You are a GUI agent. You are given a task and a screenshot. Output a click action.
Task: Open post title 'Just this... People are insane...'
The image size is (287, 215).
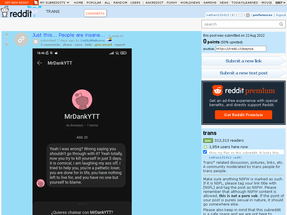click(69, 35)
